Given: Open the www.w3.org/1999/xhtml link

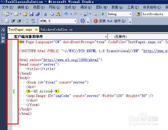Looking at the screenshot, I should (71, 60).
